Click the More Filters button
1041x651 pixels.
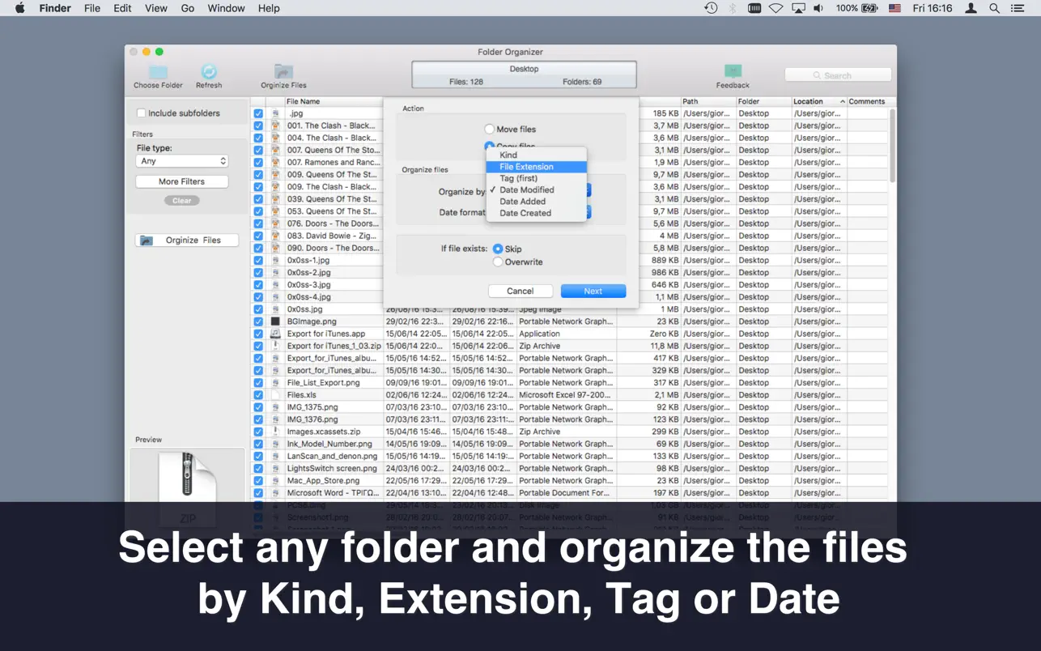pos(181,181)
